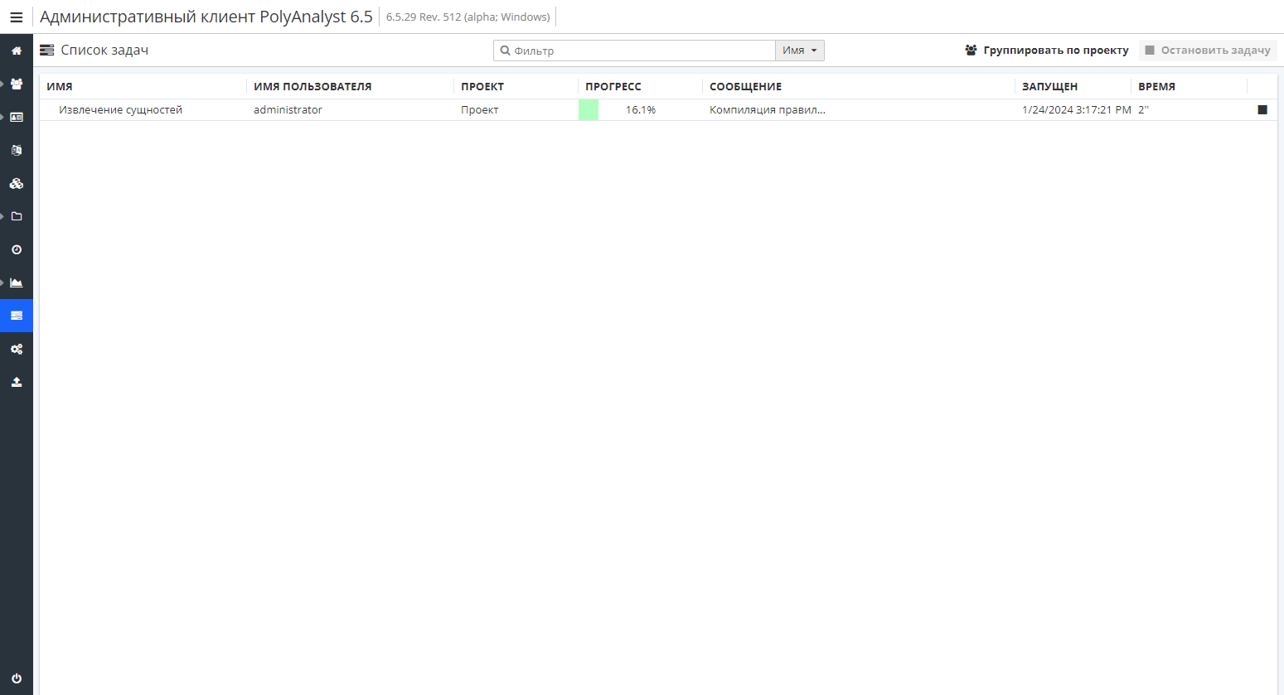This screenshot has height=695, width=1284.
Task: Open the language translation sidebar icon
Action: pos(17,150)
